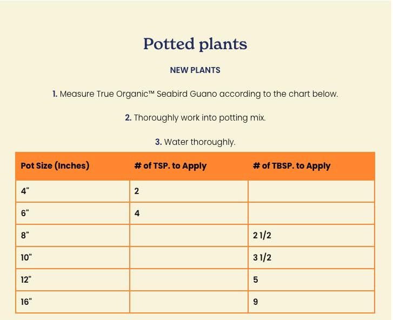This screenshot has height=320, width=393.
Task: Click step 1 about measuring Seabird Guano
Action: [x=195, y=94]
